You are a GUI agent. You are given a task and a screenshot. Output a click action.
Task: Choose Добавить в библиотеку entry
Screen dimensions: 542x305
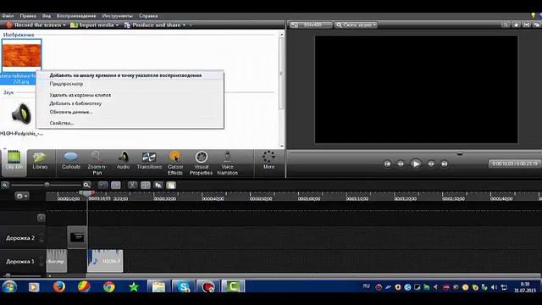tap(130, 103)
